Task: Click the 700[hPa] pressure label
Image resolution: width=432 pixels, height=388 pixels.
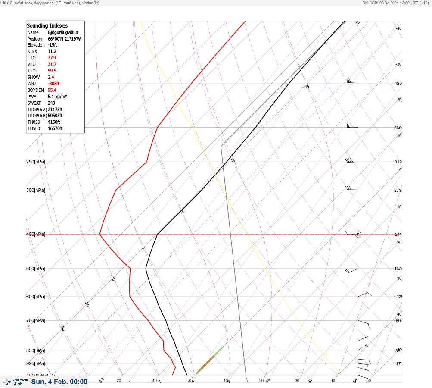Action: pyautogui.click(x=36, y=320)
